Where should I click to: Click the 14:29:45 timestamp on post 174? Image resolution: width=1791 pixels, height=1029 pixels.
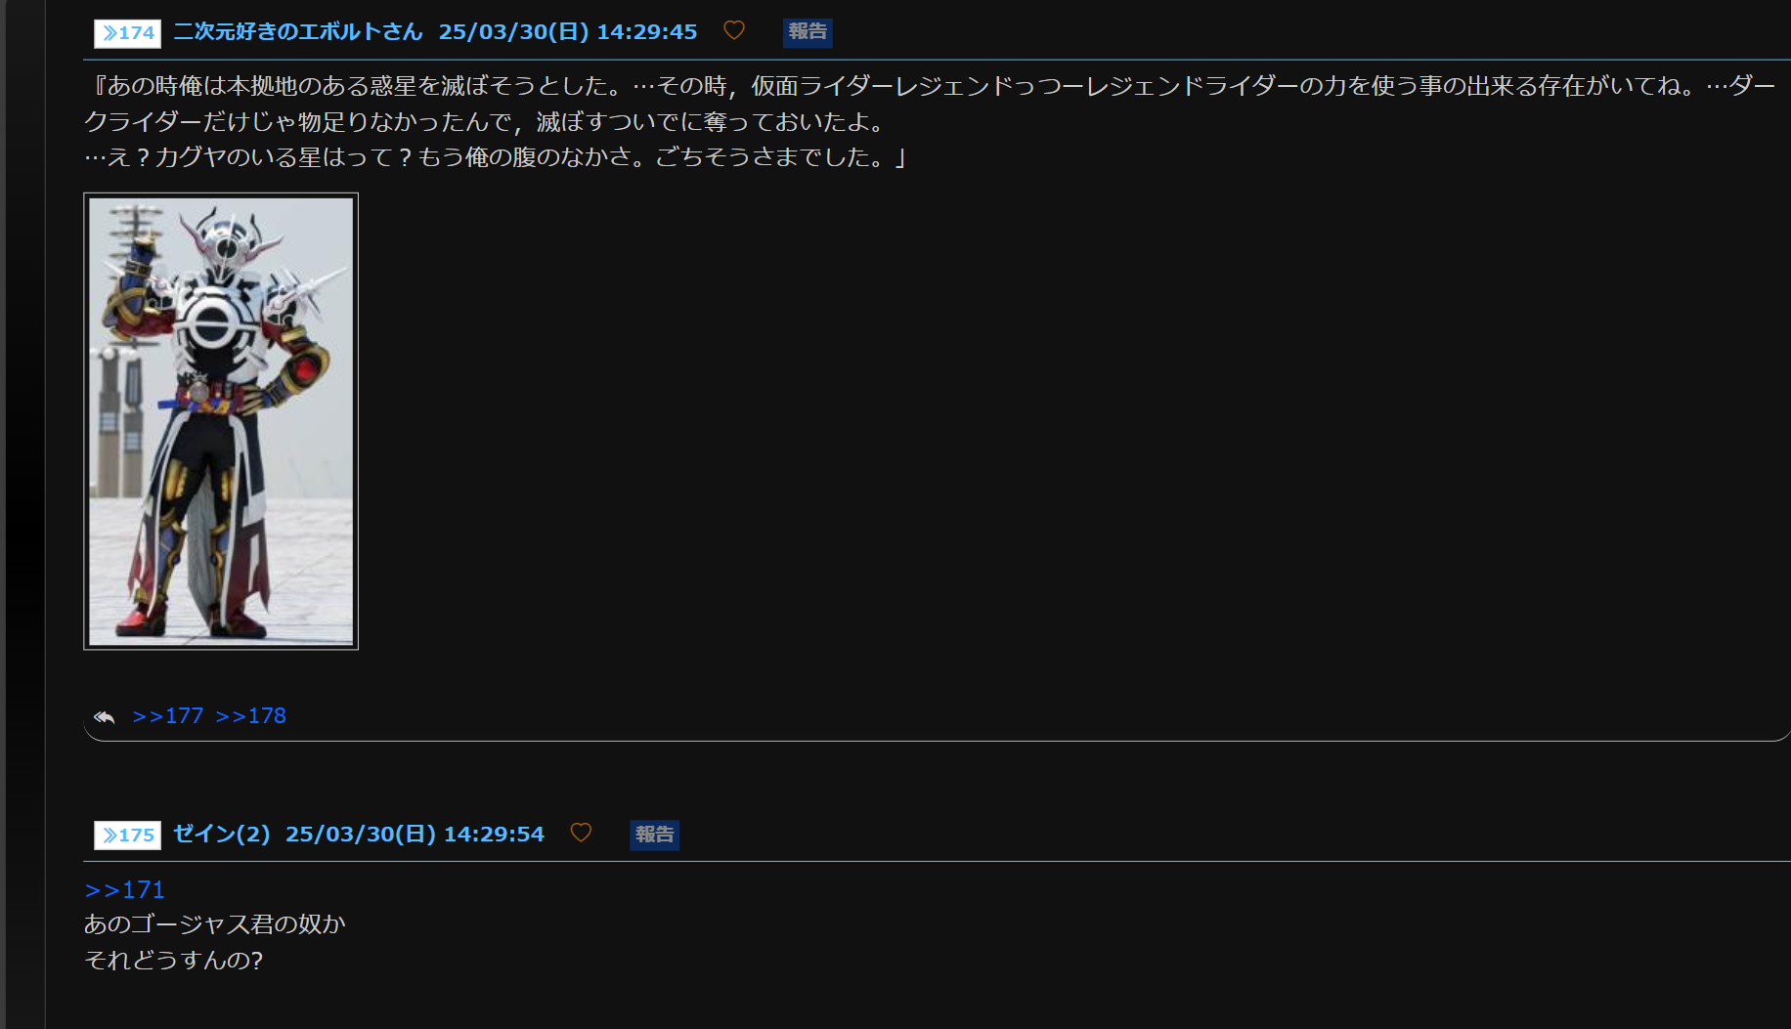click(647, 31)
